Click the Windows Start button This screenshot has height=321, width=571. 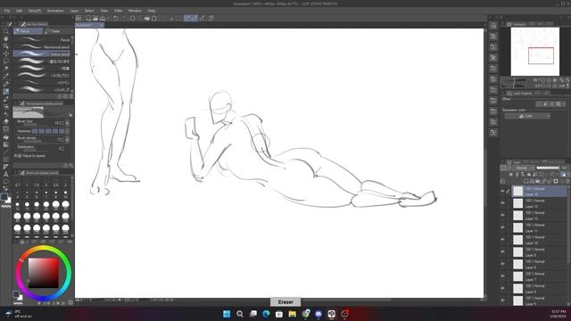click(227, 314)
